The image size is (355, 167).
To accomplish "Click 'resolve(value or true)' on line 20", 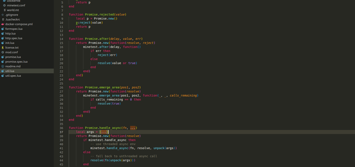I will click(117, 63).
